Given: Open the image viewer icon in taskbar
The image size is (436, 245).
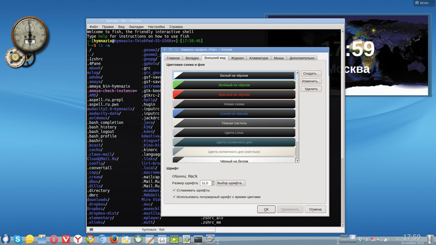Looking at the screenshot, I should pyautogui.click(x=186, y=239).
